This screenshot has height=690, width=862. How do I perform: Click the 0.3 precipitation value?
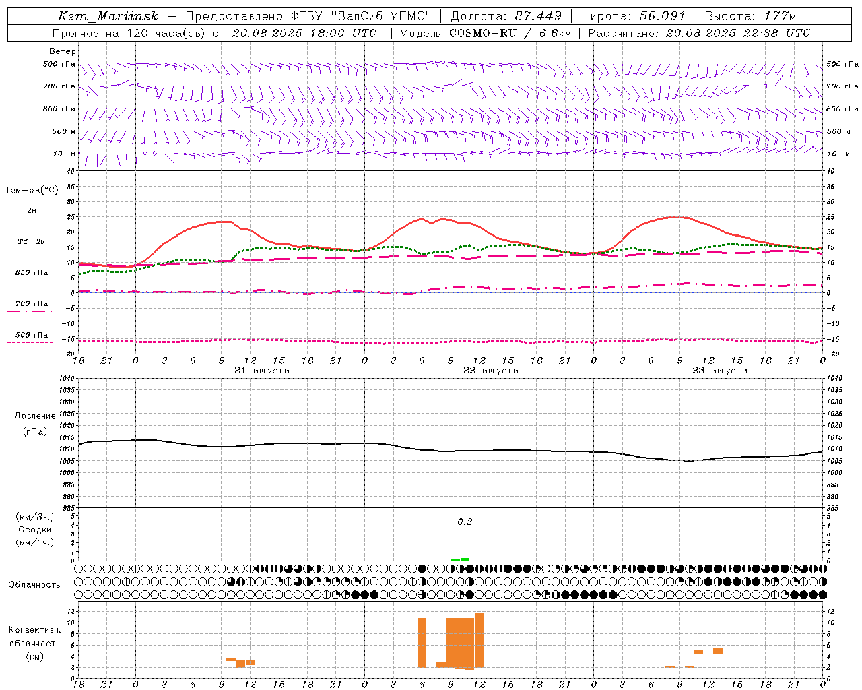click(x=465, y=522)
